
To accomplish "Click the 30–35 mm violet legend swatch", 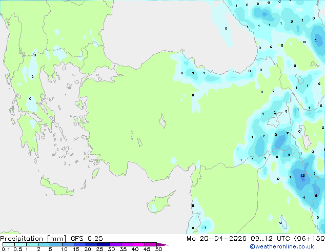I will [115, 244].
